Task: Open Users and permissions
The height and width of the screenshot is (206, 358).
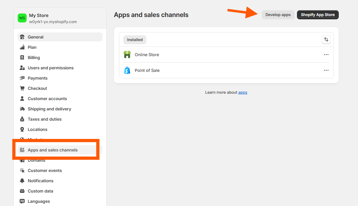Action: (60, 68)
